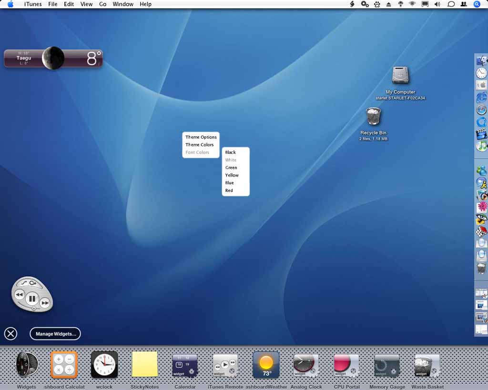Open AIM running man dock icon
Viewport: 488px width, 390px height.
[481, 183]
